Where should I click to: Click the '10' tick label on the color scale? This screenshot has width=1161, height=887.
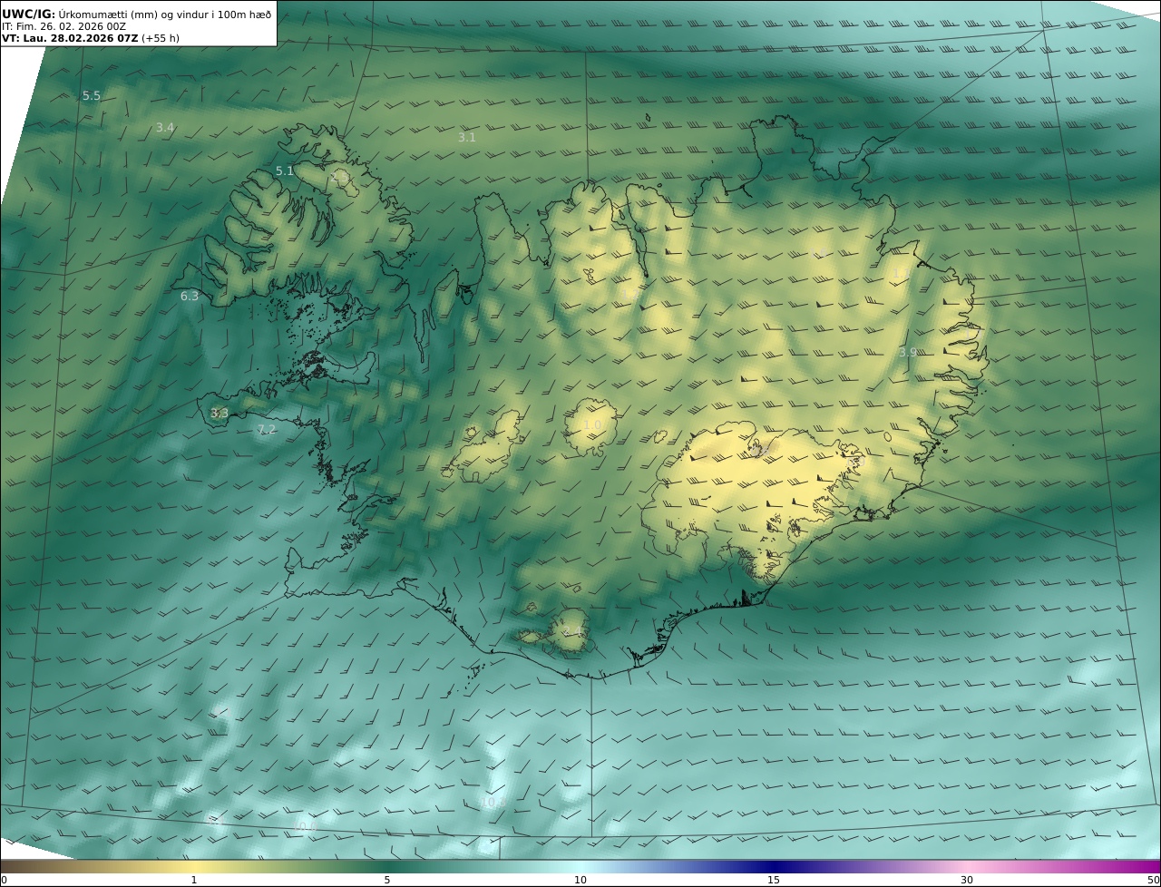(x=580, y=880)
